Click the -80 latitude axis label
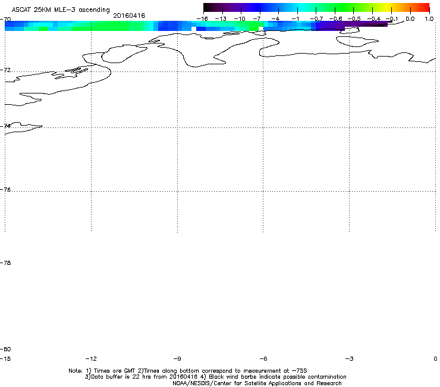Screen dimensions: 440x387 [x=5, y=349]
